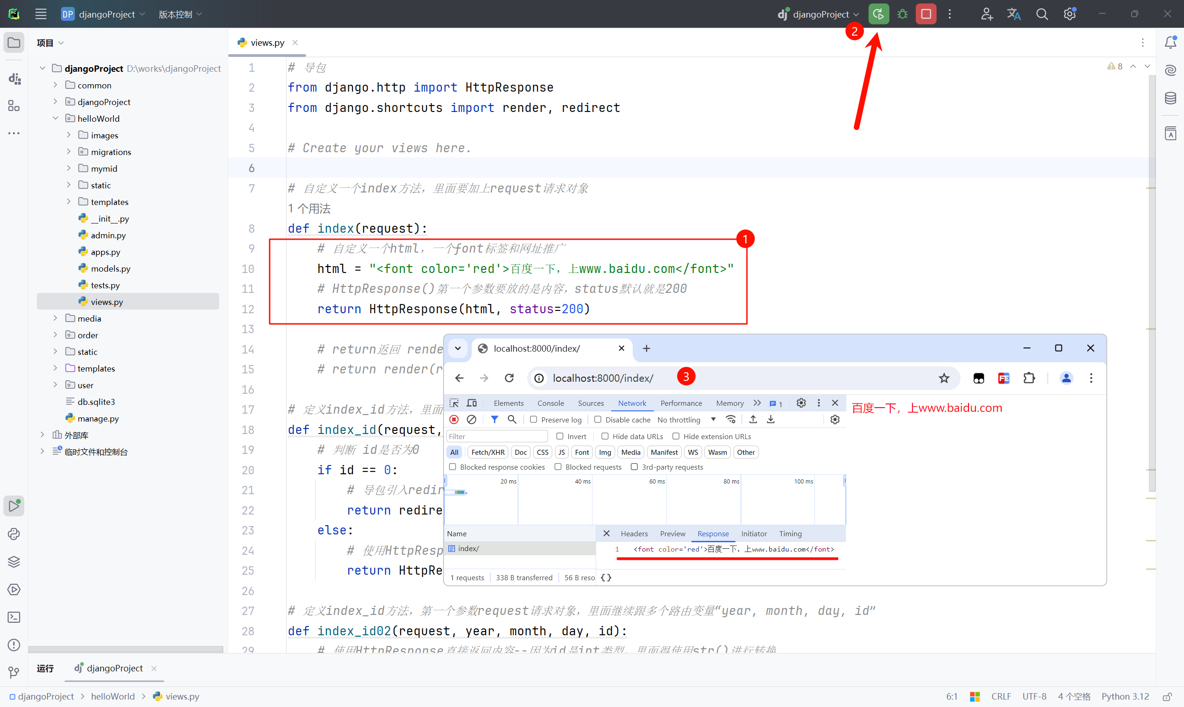
Task: Enable Hide extension URLs
Action: [x=676, y=436]
